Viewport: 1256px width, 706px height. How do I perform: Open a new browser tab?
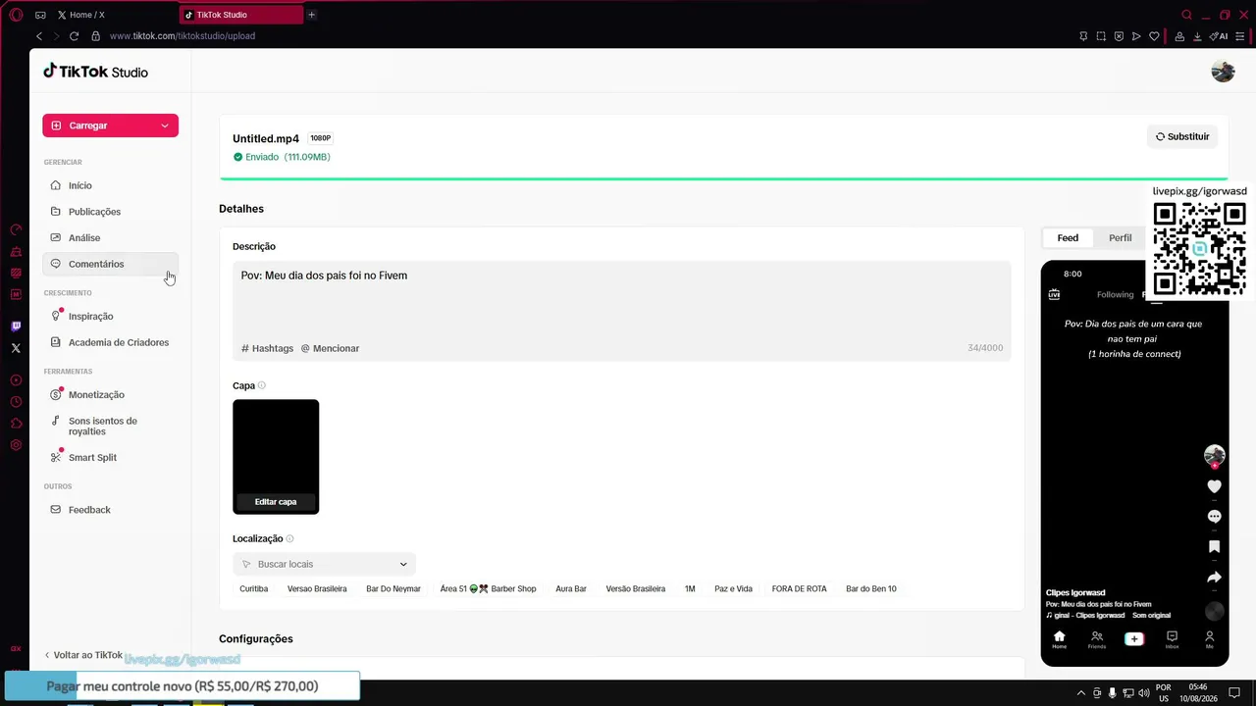[x=312, y=15]
